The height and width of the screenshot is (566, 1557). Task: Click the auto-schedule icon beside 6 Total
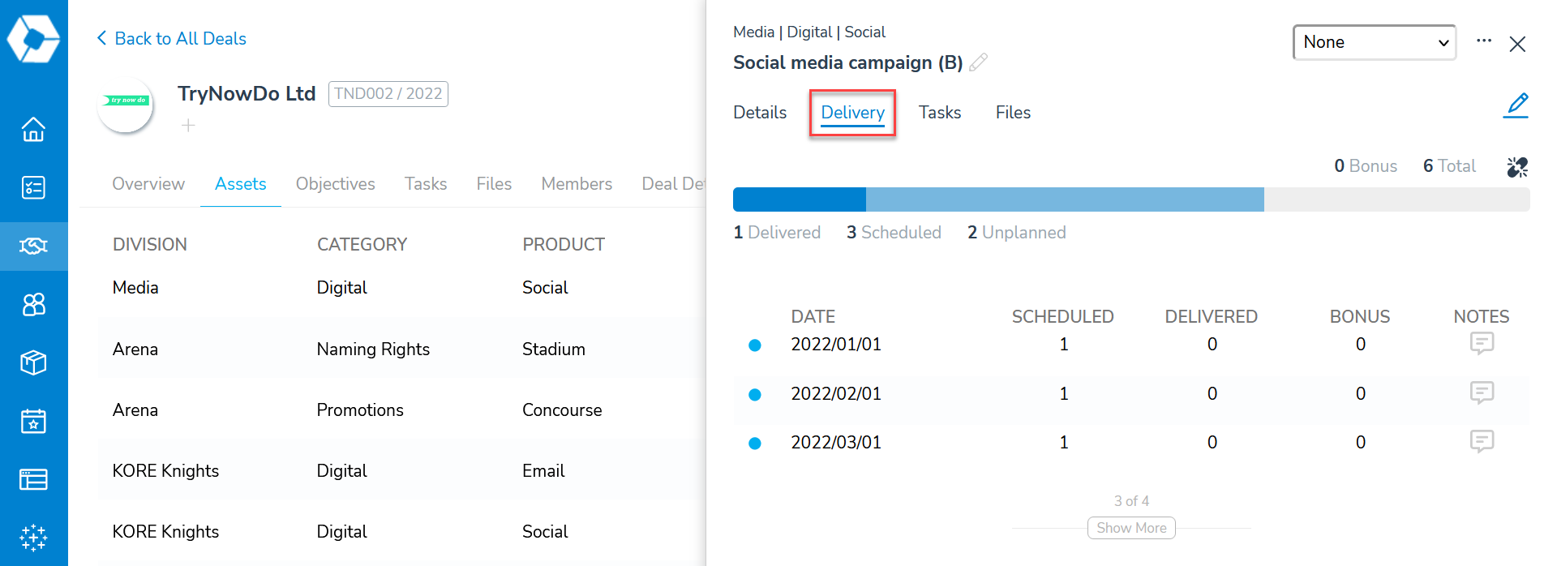coord(1516,167)
